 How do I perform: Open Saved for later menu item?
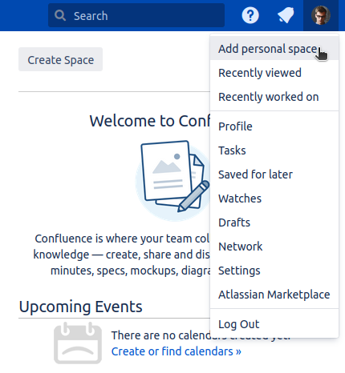tap(274, 174)
